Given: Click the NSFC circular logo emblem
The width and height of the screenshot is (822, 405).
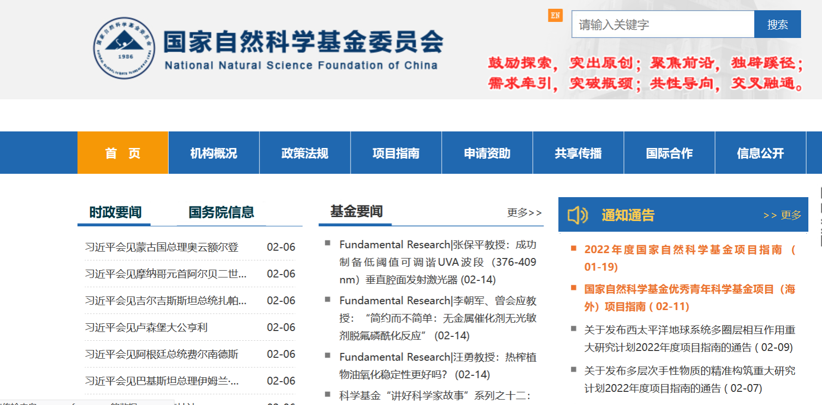Looking at the screenshot, I should point(124,48).
